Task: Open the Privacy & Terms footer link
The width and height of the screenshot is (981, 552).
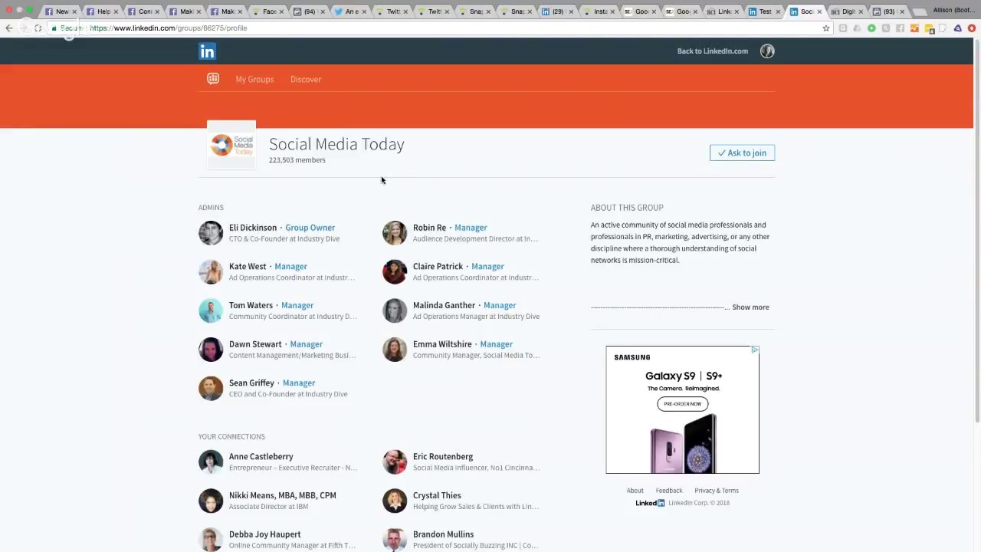Action: coord(717,491)
